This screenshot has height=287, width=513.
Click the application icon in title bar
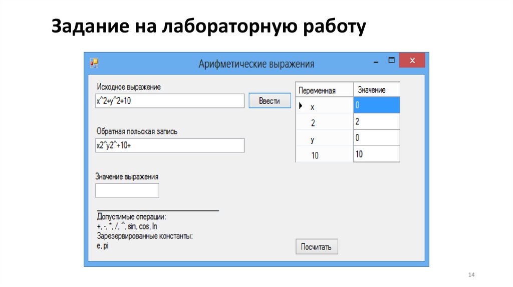(94, 62)
